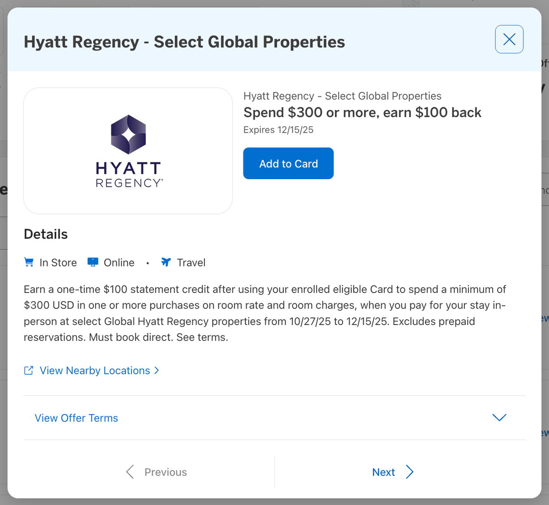
Task: Dismiss the offer dialog with the X
Action: tap(509, 39)
